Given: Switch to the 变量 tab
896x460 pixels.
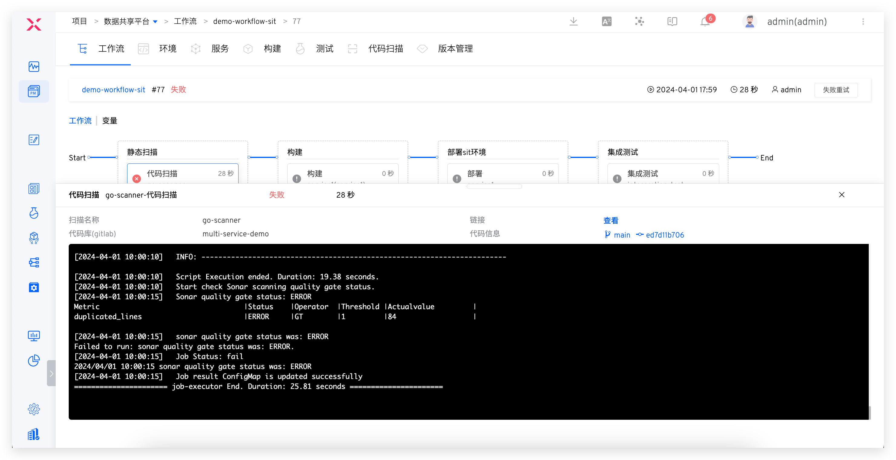Looking at the screenshot, I should 110,121.
